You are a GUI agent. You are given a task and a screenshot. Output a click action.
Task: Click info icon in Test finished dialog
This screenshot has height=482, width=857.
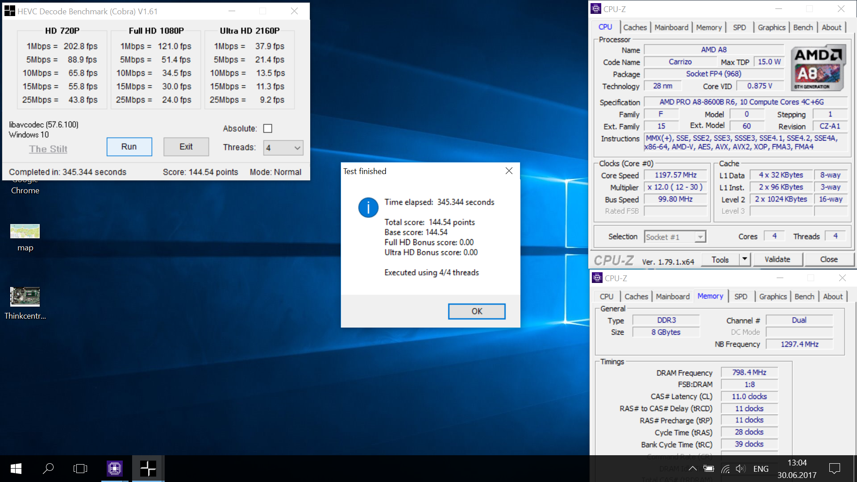(x=368, y=208)
